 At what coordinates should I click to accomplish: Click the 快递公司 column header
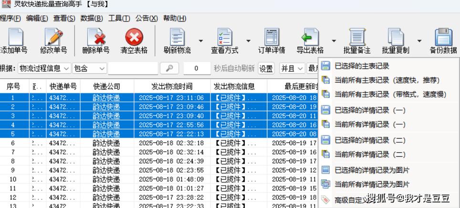106,86
